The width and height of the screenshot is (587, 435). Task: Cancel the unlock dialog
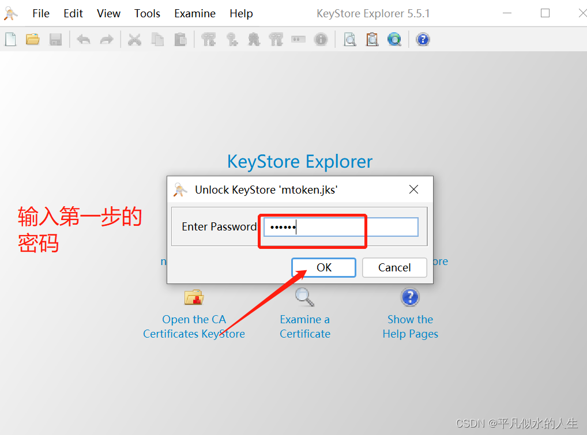click(x=394, y=267)
